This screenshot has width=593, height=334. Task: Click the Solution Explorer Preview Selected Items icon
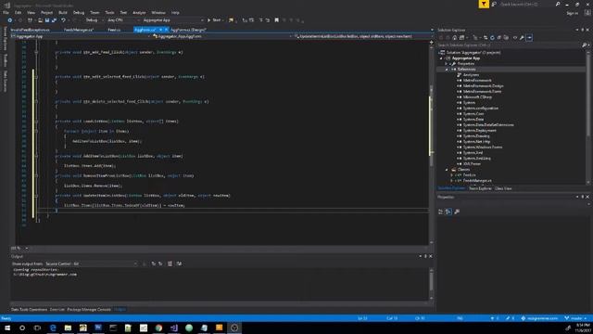529,37
